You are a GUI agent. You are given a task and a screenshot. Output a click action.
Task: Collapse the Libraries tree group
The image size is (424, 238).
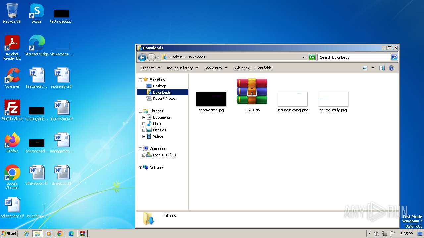tap(140, 111)
